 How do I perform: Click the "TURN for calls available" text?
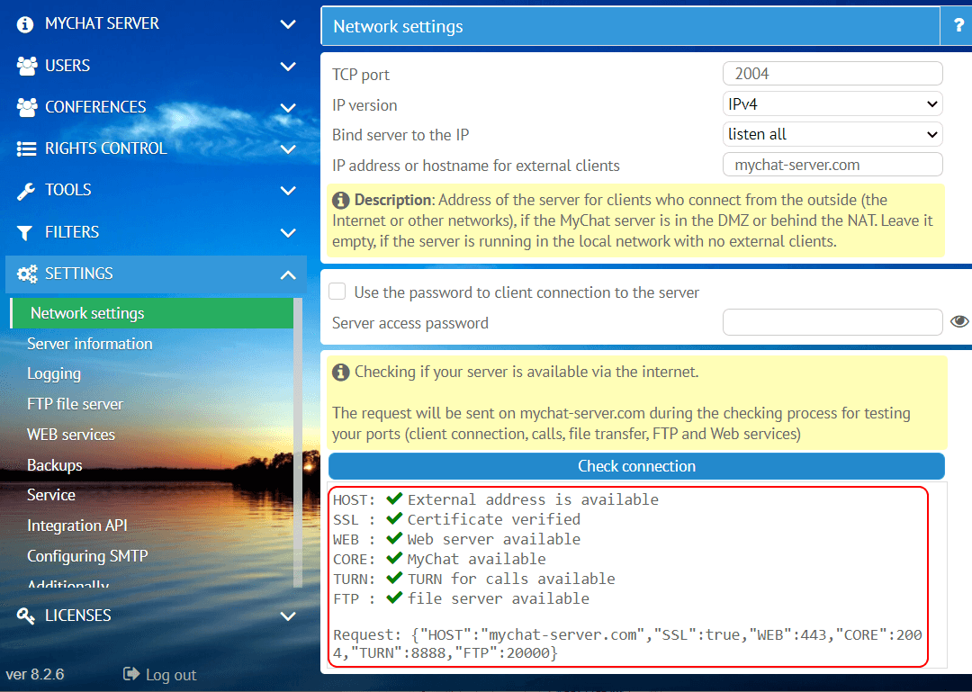511,580
